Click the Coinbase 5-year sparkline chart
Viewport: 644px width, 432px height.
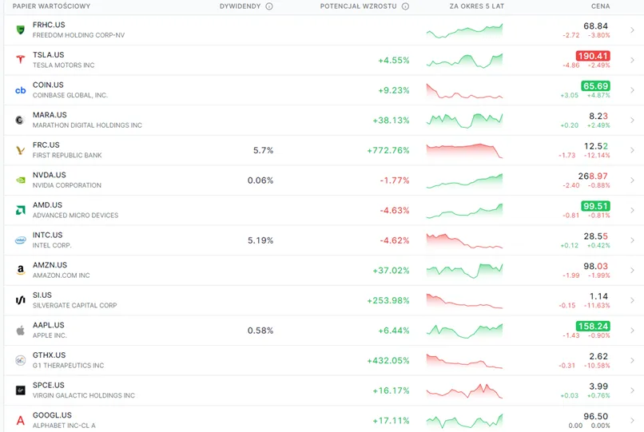pyautogui.click(x=464, y=91)
